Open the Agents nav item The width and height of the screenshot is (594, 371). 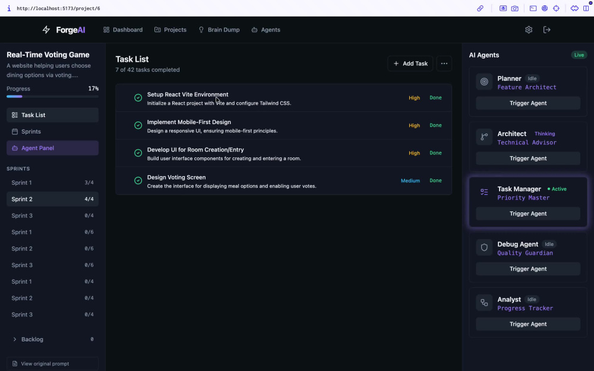point(266,30)
